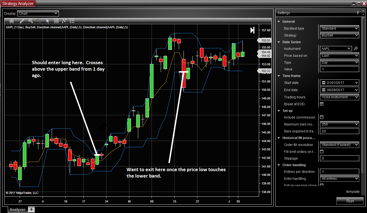
Task: Open the Start date calendar icon
Action: pyautogui.click(x=324, y=83)
